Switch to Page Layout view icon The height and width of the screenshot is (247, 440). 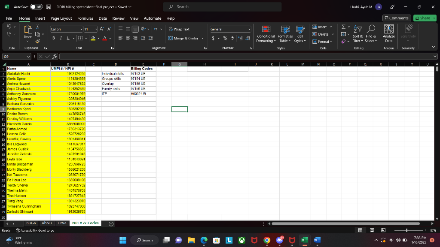(x=372, y=230)
